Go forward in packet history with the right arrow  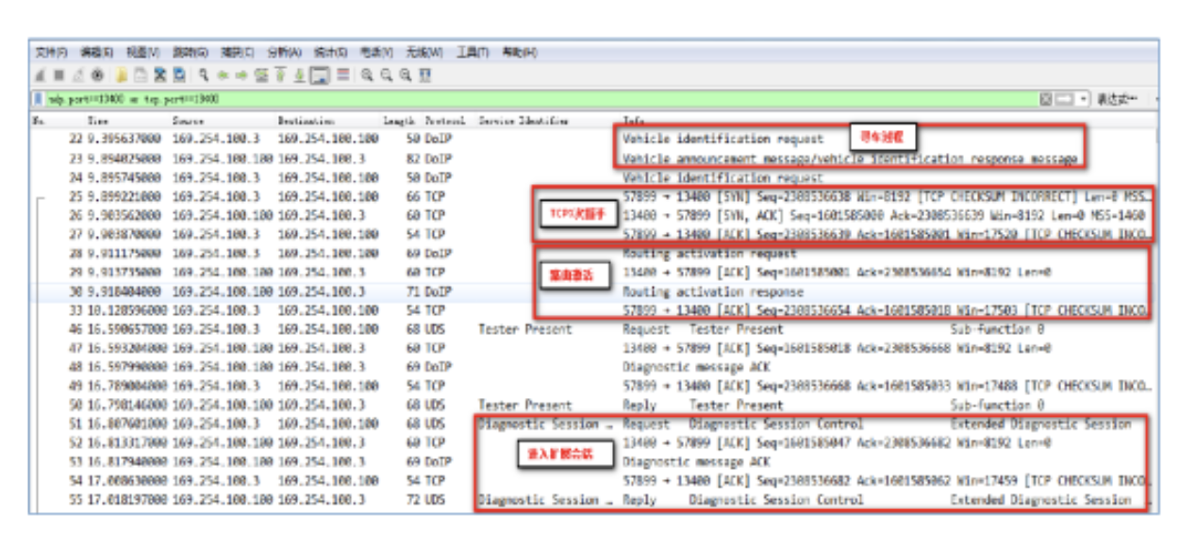241,75
